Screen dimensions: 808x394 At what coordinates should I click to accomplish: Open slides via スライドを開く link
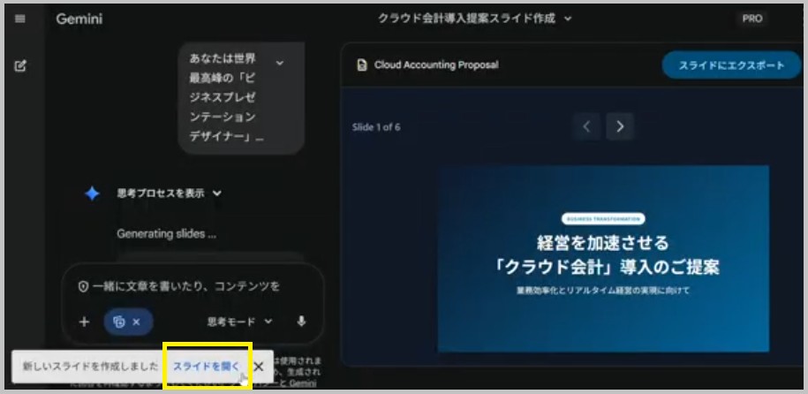coord(206,366)
